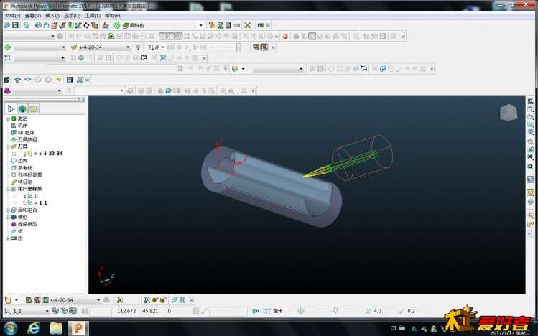Select 机床 in the explorer tree
The height and width of the screenshot is (336, 538).
click(x=22, y=126)
